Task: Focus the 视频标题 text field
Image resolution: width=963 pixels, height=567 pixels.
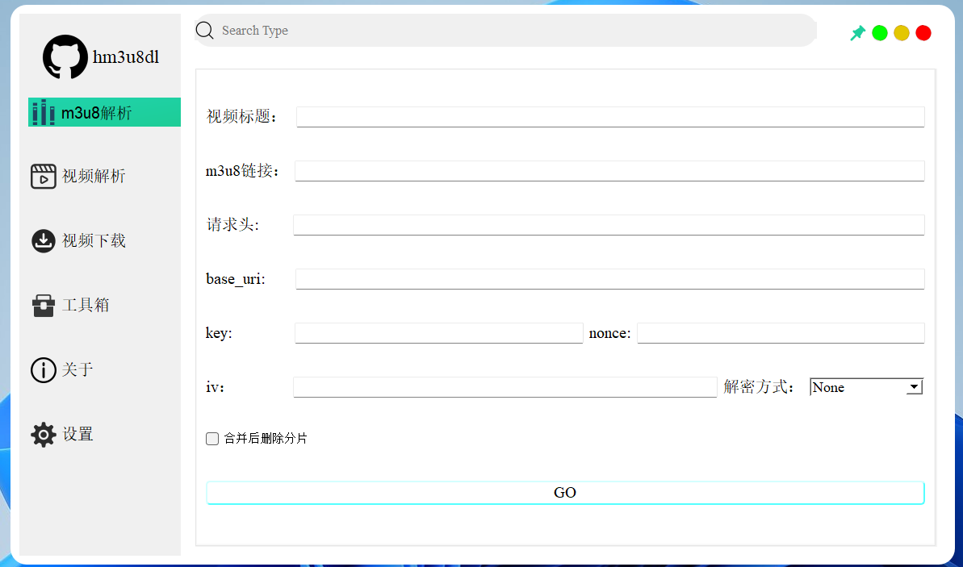Action: tap(609, 117)
